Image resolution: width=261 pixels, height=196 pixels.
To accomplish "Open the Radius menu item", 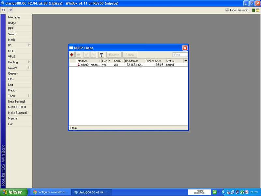I will (x=19, y=90).
